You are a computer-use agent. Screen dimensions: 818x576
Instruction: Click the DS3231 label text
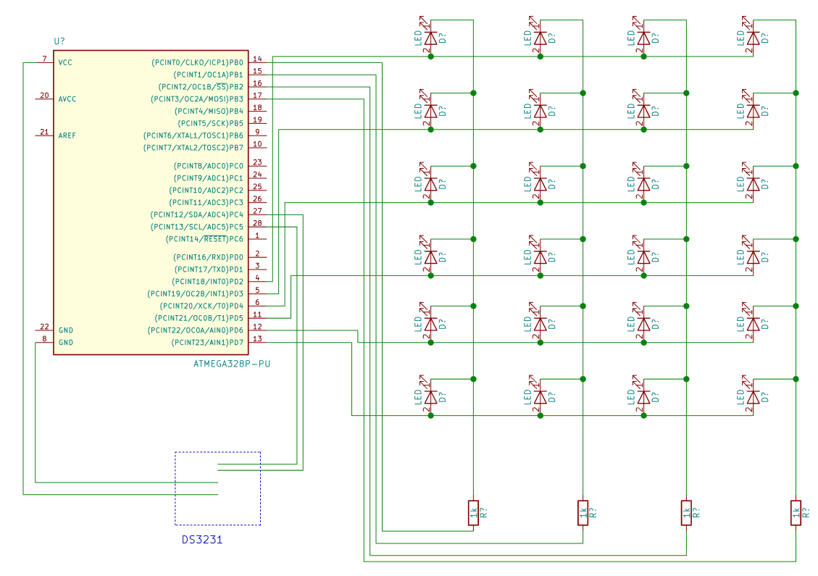[201, 540]
